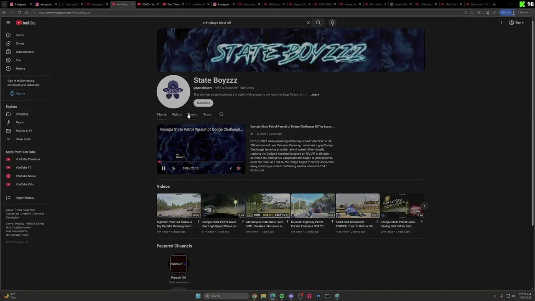Open YouTube Music link
This screenshot has width=535, height=301.
(x=26, y=176)
